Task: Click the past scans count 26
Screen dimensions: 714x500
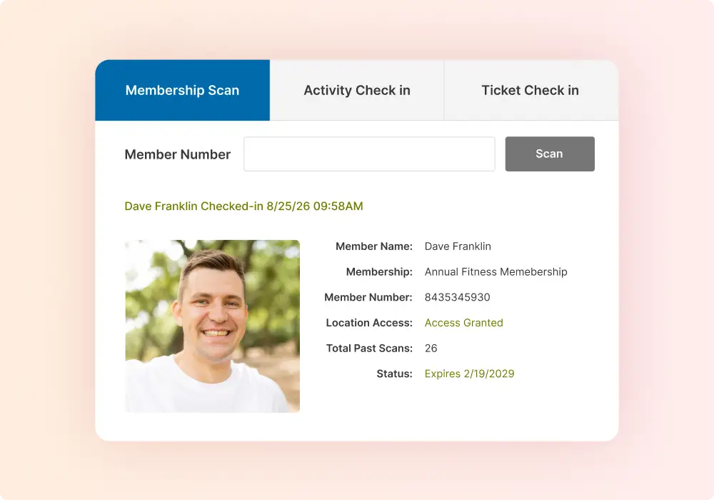Action: pyautogui.click(x=431, y=349)
